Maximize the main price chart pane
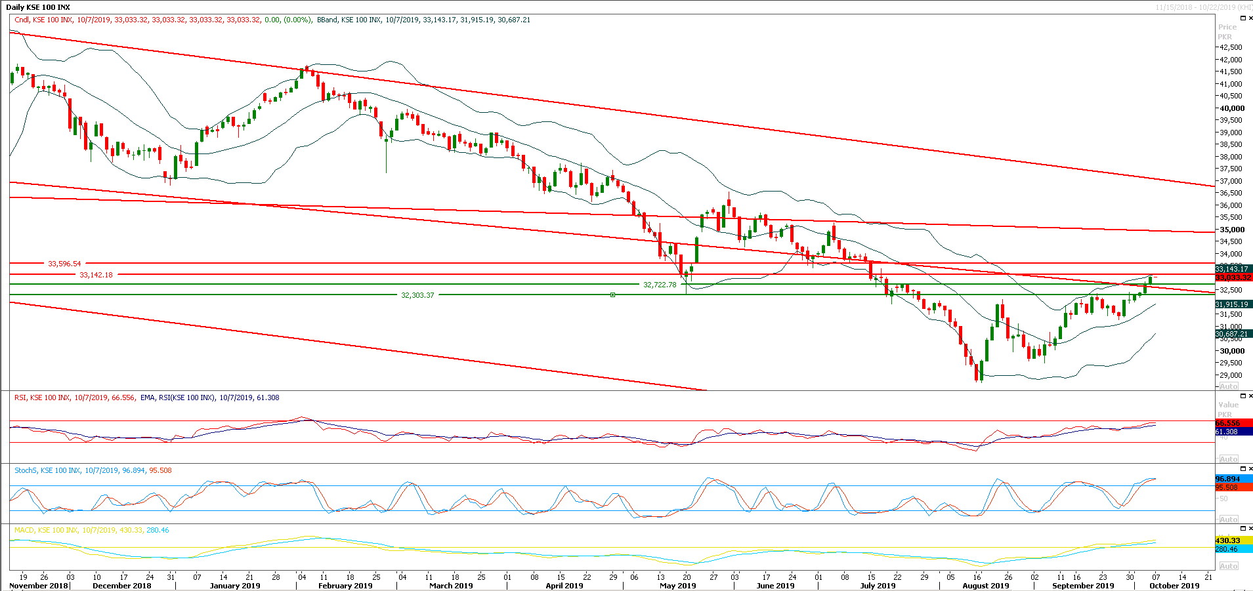This screenshot has height=591, width=1253. [1242, 18]
